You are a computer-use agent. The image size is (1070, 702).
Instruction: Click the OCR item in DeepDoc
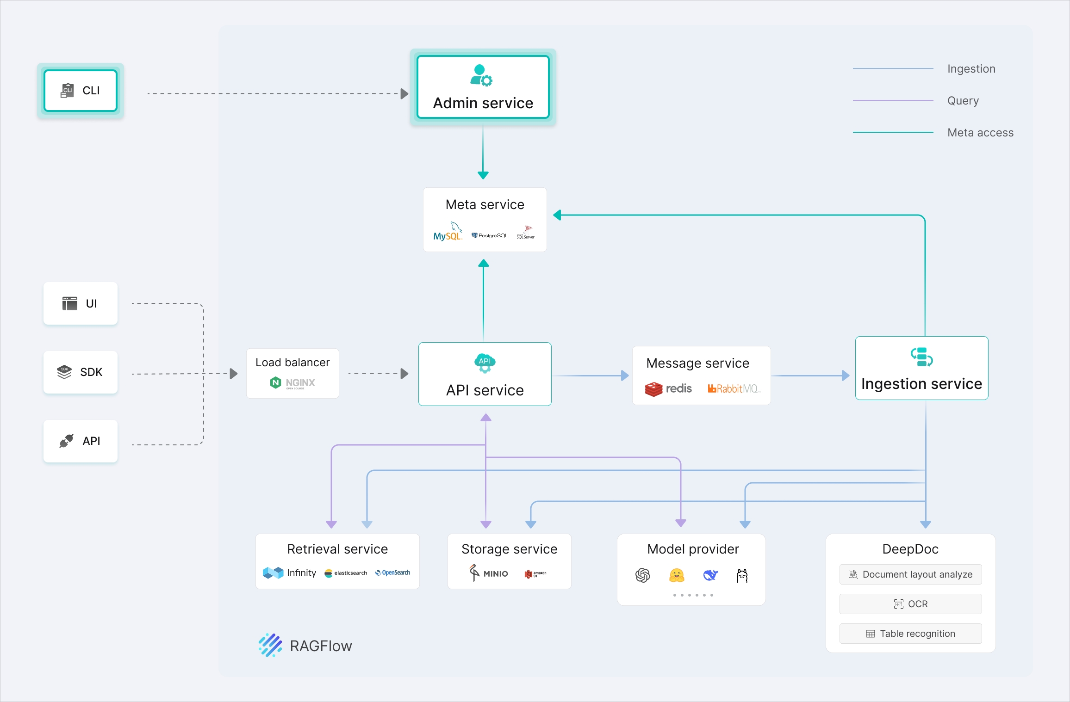point(910,604)
